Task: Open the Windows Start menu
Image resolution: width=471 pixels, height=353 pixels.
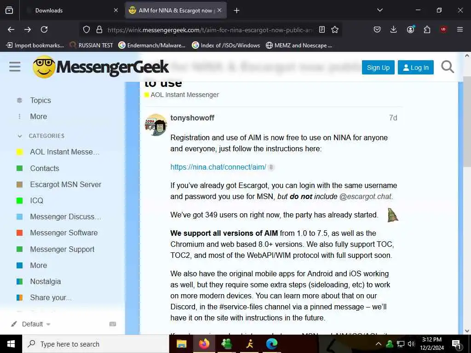Action: [x=11, y=344]
